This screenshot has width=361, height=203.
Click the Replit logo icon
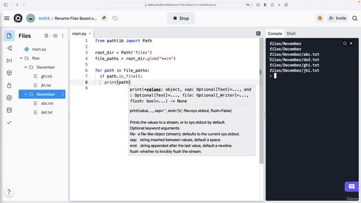click(x=18, y=18)
